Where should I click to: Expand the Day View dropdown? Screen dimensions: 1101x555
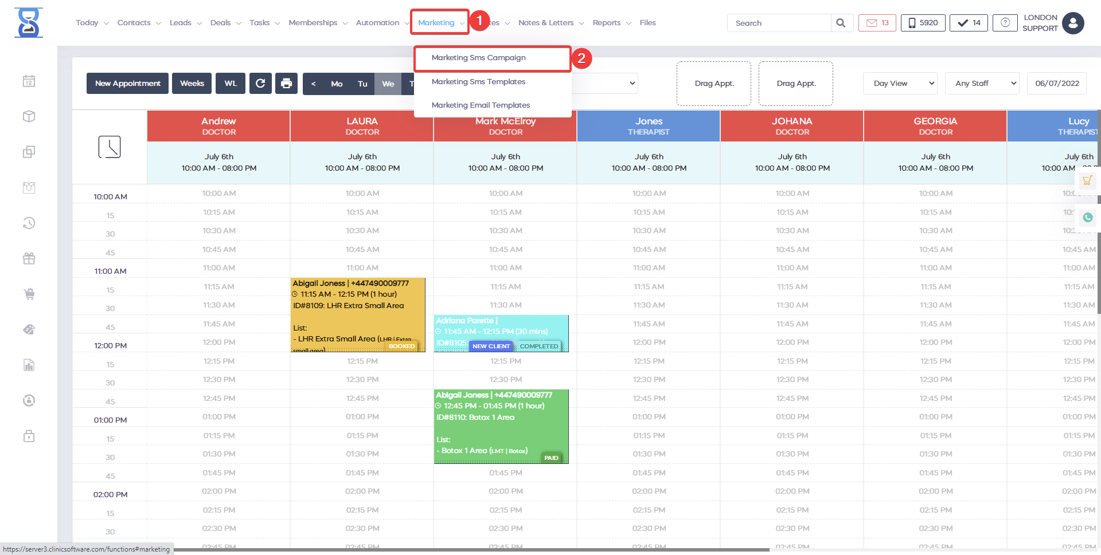[x=900, y=84]
